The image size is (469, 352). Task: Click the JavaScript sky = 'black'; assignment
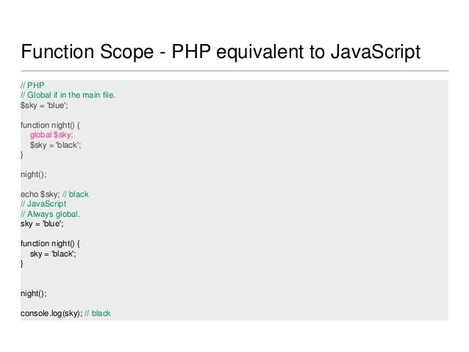[x=53, y=254]
